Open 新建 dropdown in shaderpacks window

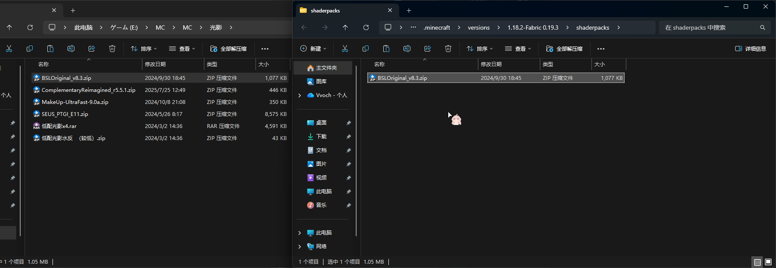[x=314, y=49]
